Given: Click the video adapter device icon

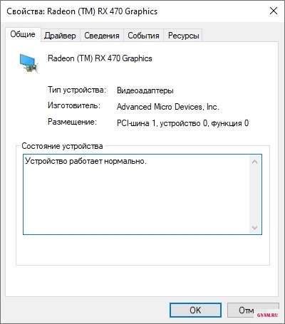Looking at the screenshot, I should (x=28, y=63).
